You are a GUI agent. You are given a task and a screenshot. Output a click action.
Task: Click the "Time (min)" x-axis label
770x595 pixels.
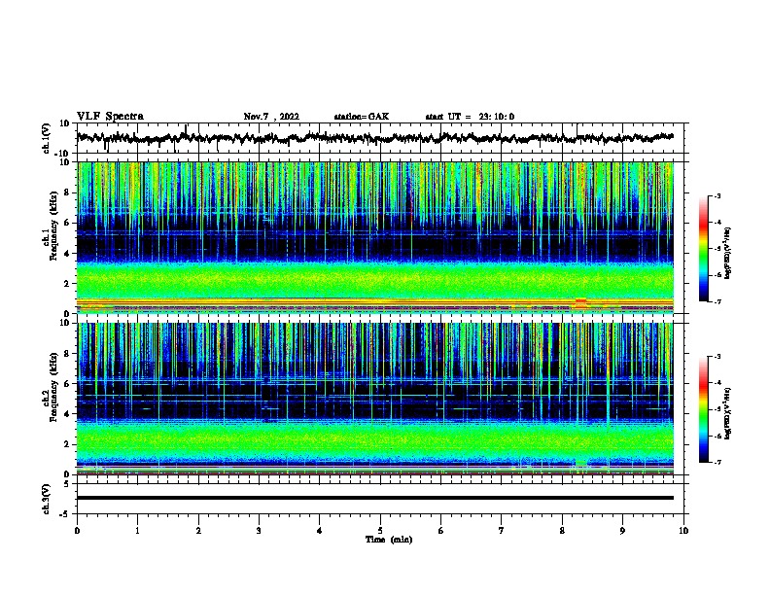pyautogui.click(x=389, y=540)
